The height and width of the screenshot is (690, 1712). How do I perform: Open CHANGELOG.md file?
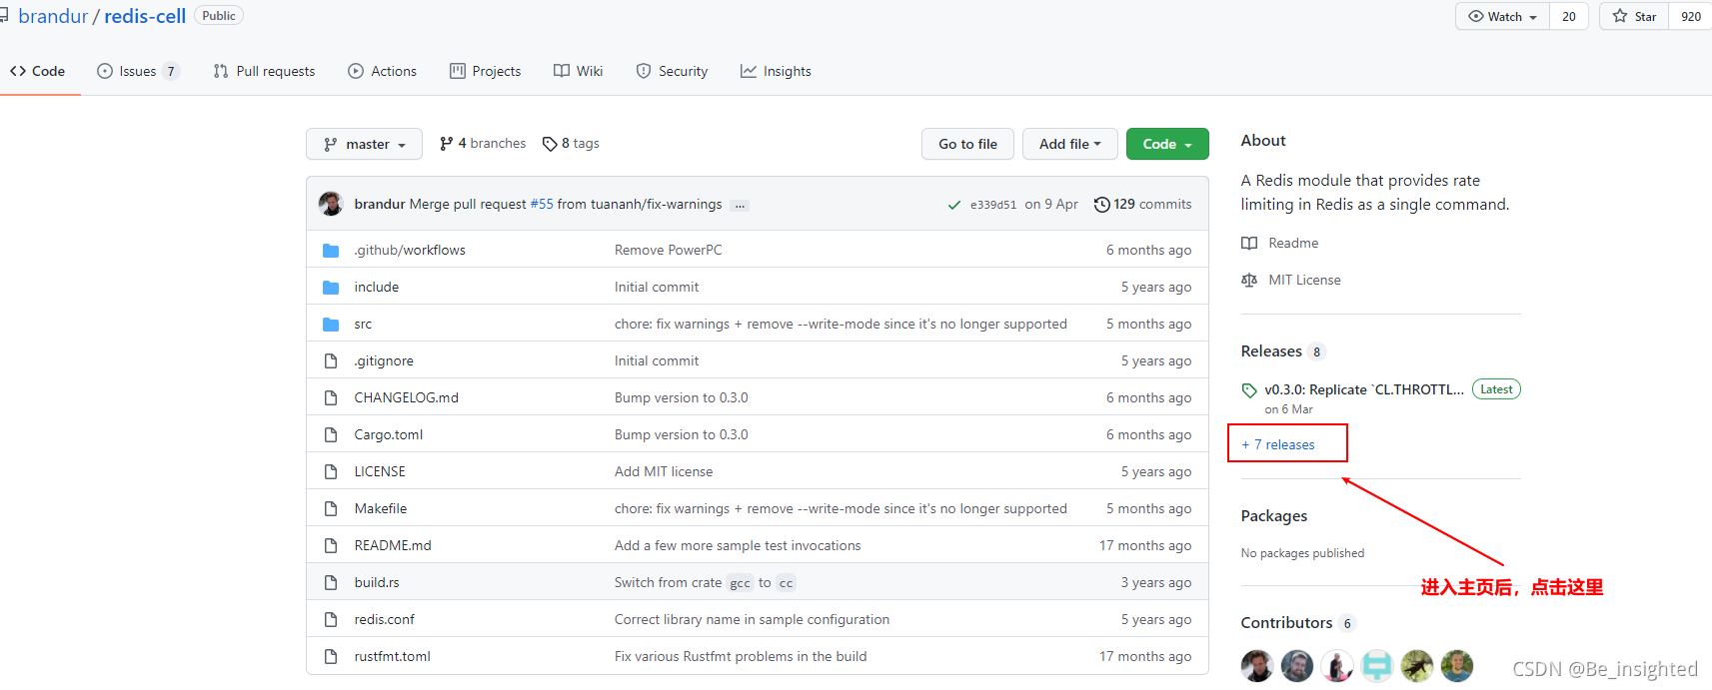(406, 397)
